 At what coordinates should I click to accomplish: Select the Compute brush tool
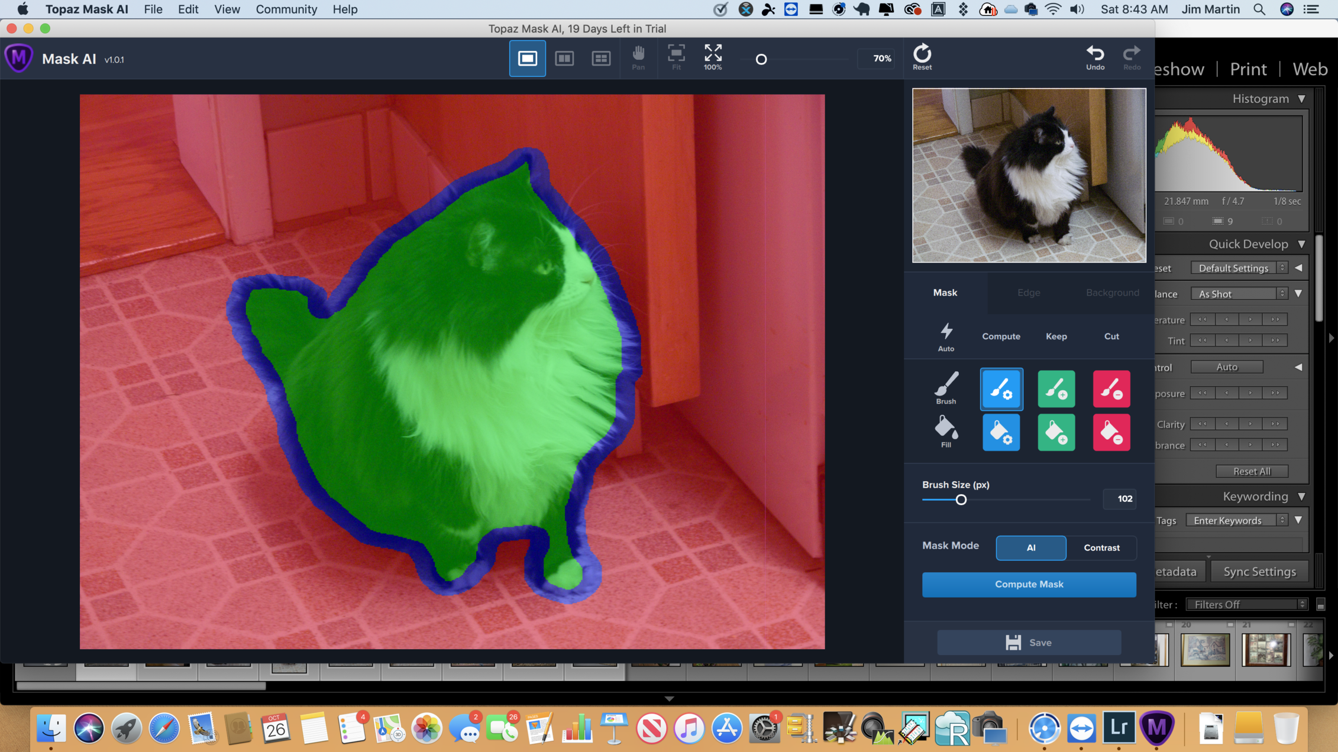[x=1001, y=389]
